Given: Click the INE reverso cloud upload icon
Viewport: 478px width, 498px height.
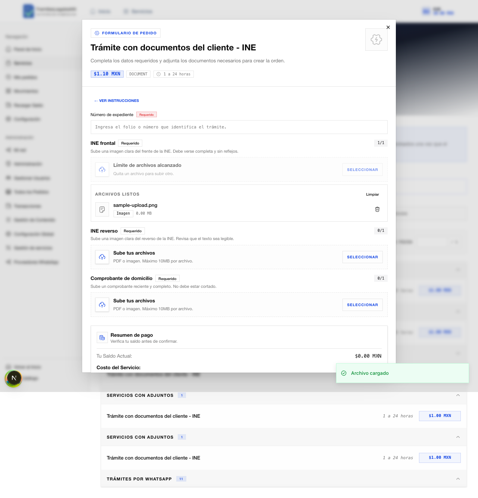Looking at the screenshot, I should tap(102, 257).
